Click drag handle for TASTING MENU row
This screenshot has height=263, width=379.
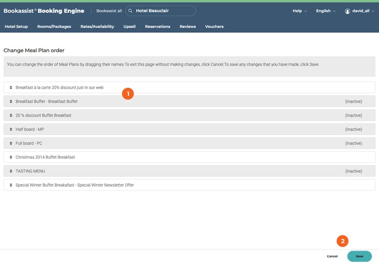tap(11, 171)
